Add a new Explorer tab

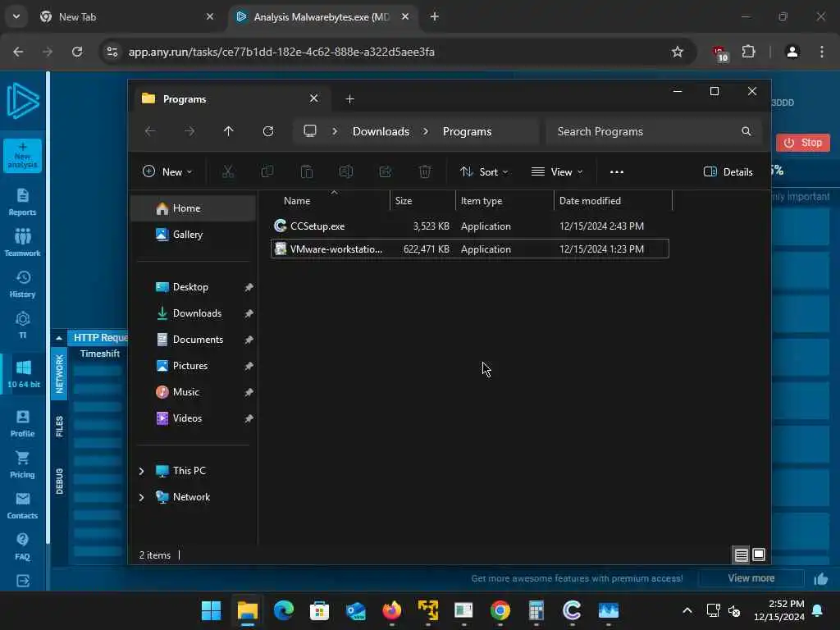(349, 99)
